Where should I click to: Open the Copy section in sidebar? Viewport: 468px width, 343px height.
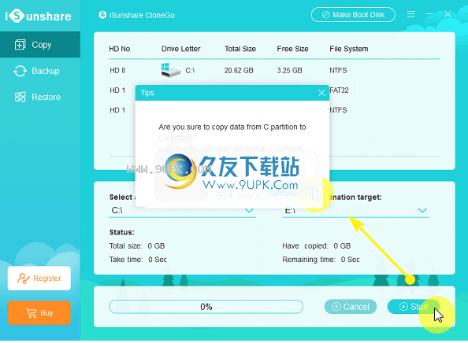point(40,45)
